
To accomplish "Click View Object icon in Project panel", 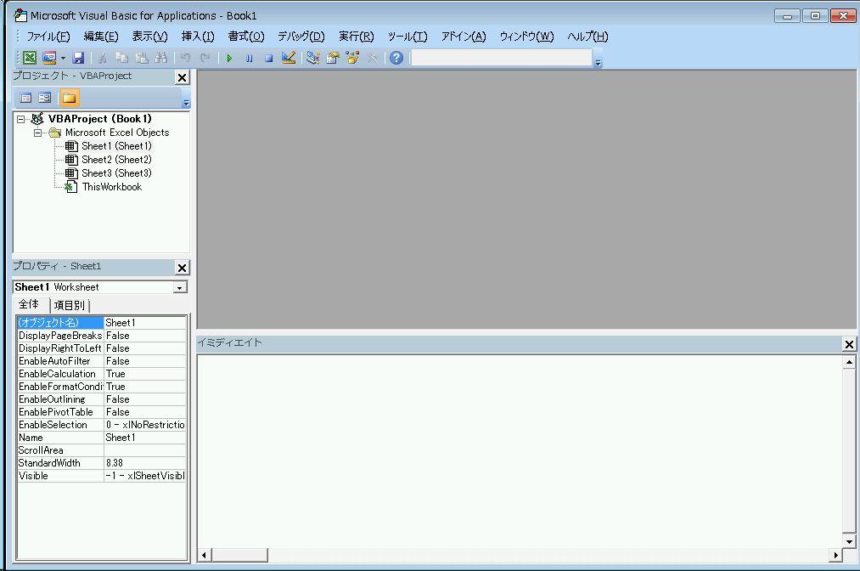I will pos(44,98).
